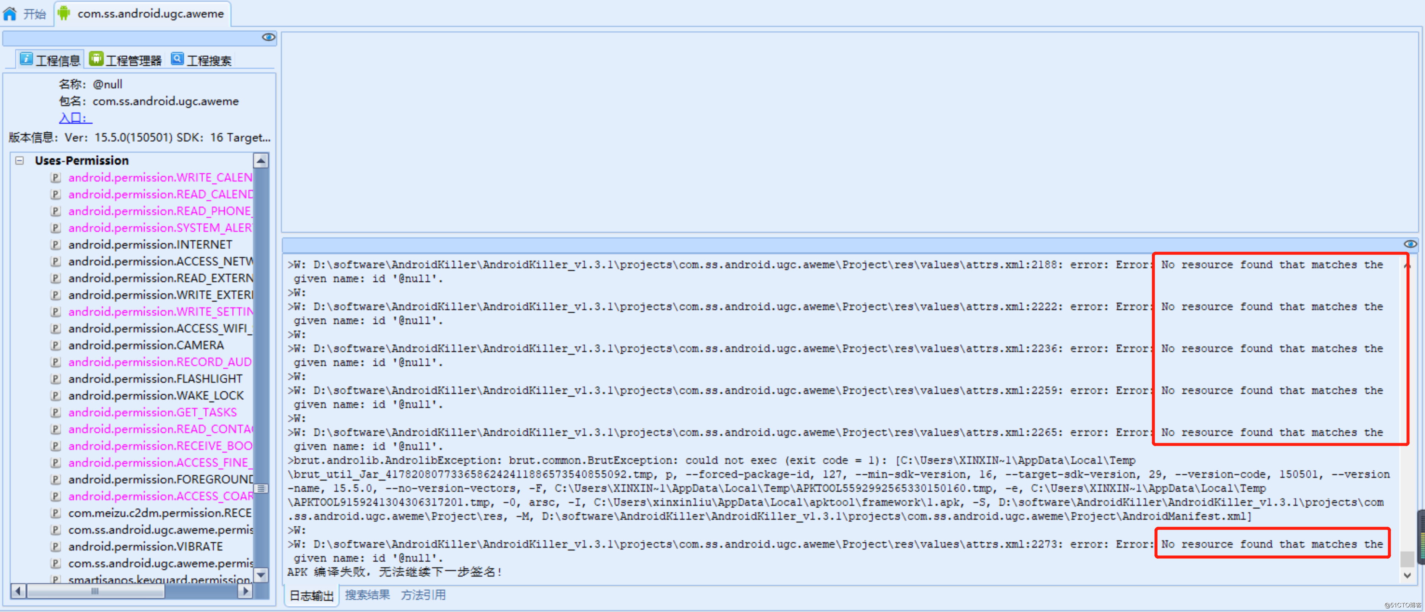Screen dimensions: 1425x612
Task: Toggle the eye icon above left panel
Action: [x=268, y=37]
